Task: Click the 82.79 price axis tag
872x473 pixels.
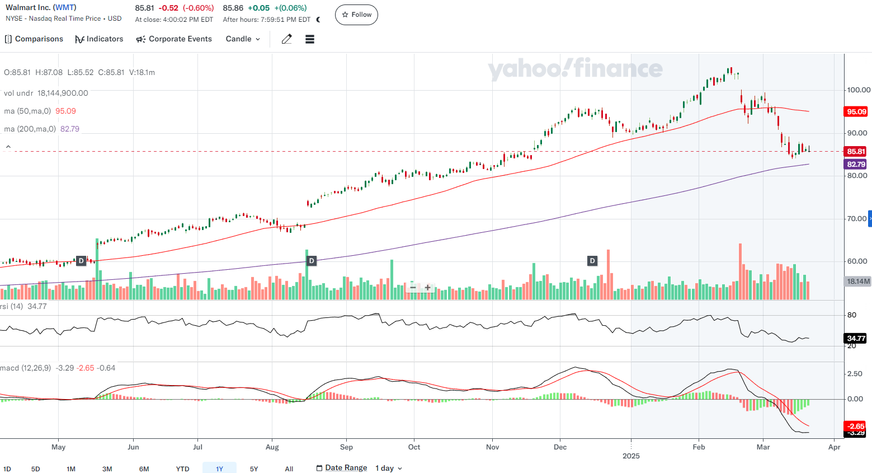Action: [x=856, y=164]
